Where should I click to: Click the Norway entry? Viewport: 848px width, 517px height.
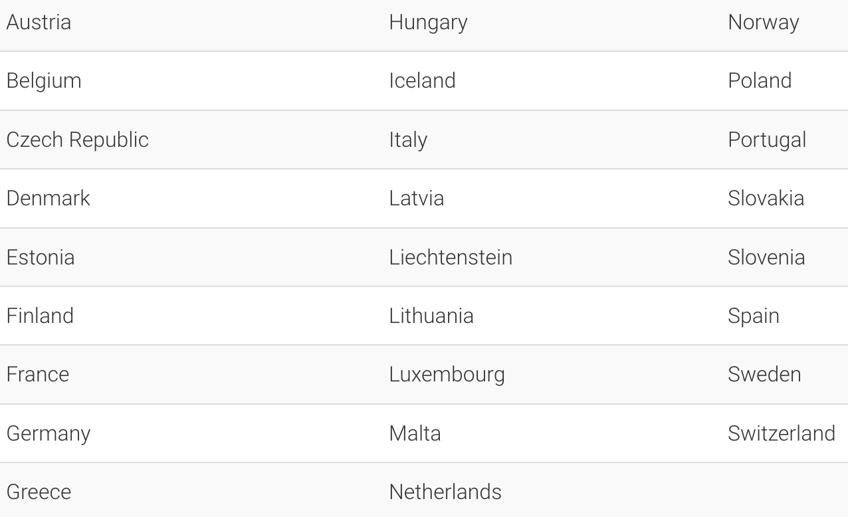tap(763, 23)
